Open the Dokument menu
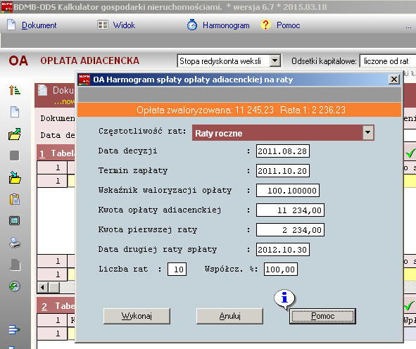416x349 pixels. (39, 25)
